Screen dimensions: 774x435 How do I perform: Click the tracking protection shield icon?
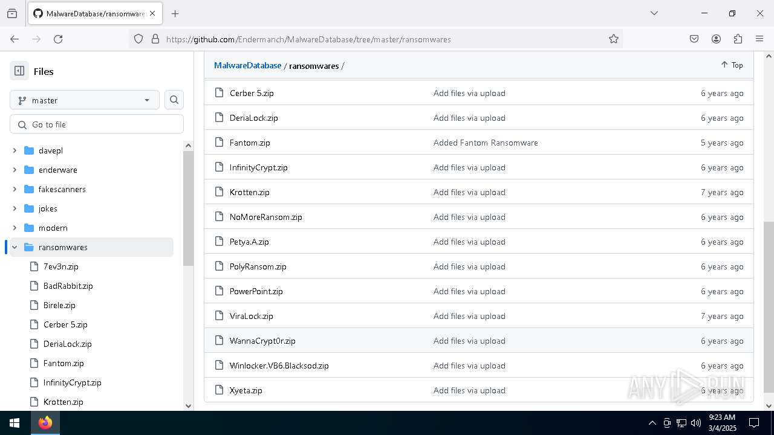point(138,39)
